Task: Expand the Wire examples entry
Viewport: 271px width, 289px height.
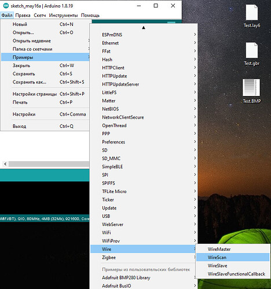Action: tap(144, 249)
